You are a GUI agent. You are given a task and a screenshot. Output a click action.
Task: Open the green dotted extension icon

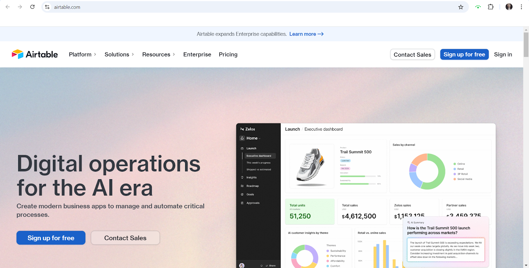tap(478, 7)
